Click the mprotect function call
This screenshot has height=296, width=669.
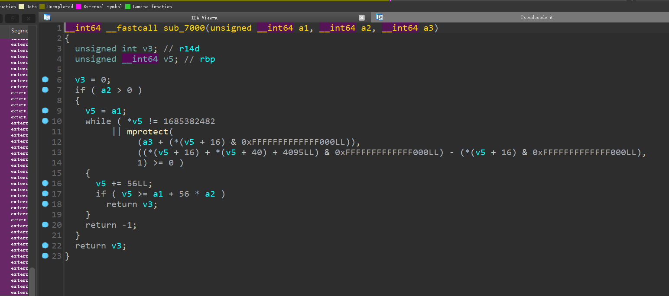pos(147,131)
